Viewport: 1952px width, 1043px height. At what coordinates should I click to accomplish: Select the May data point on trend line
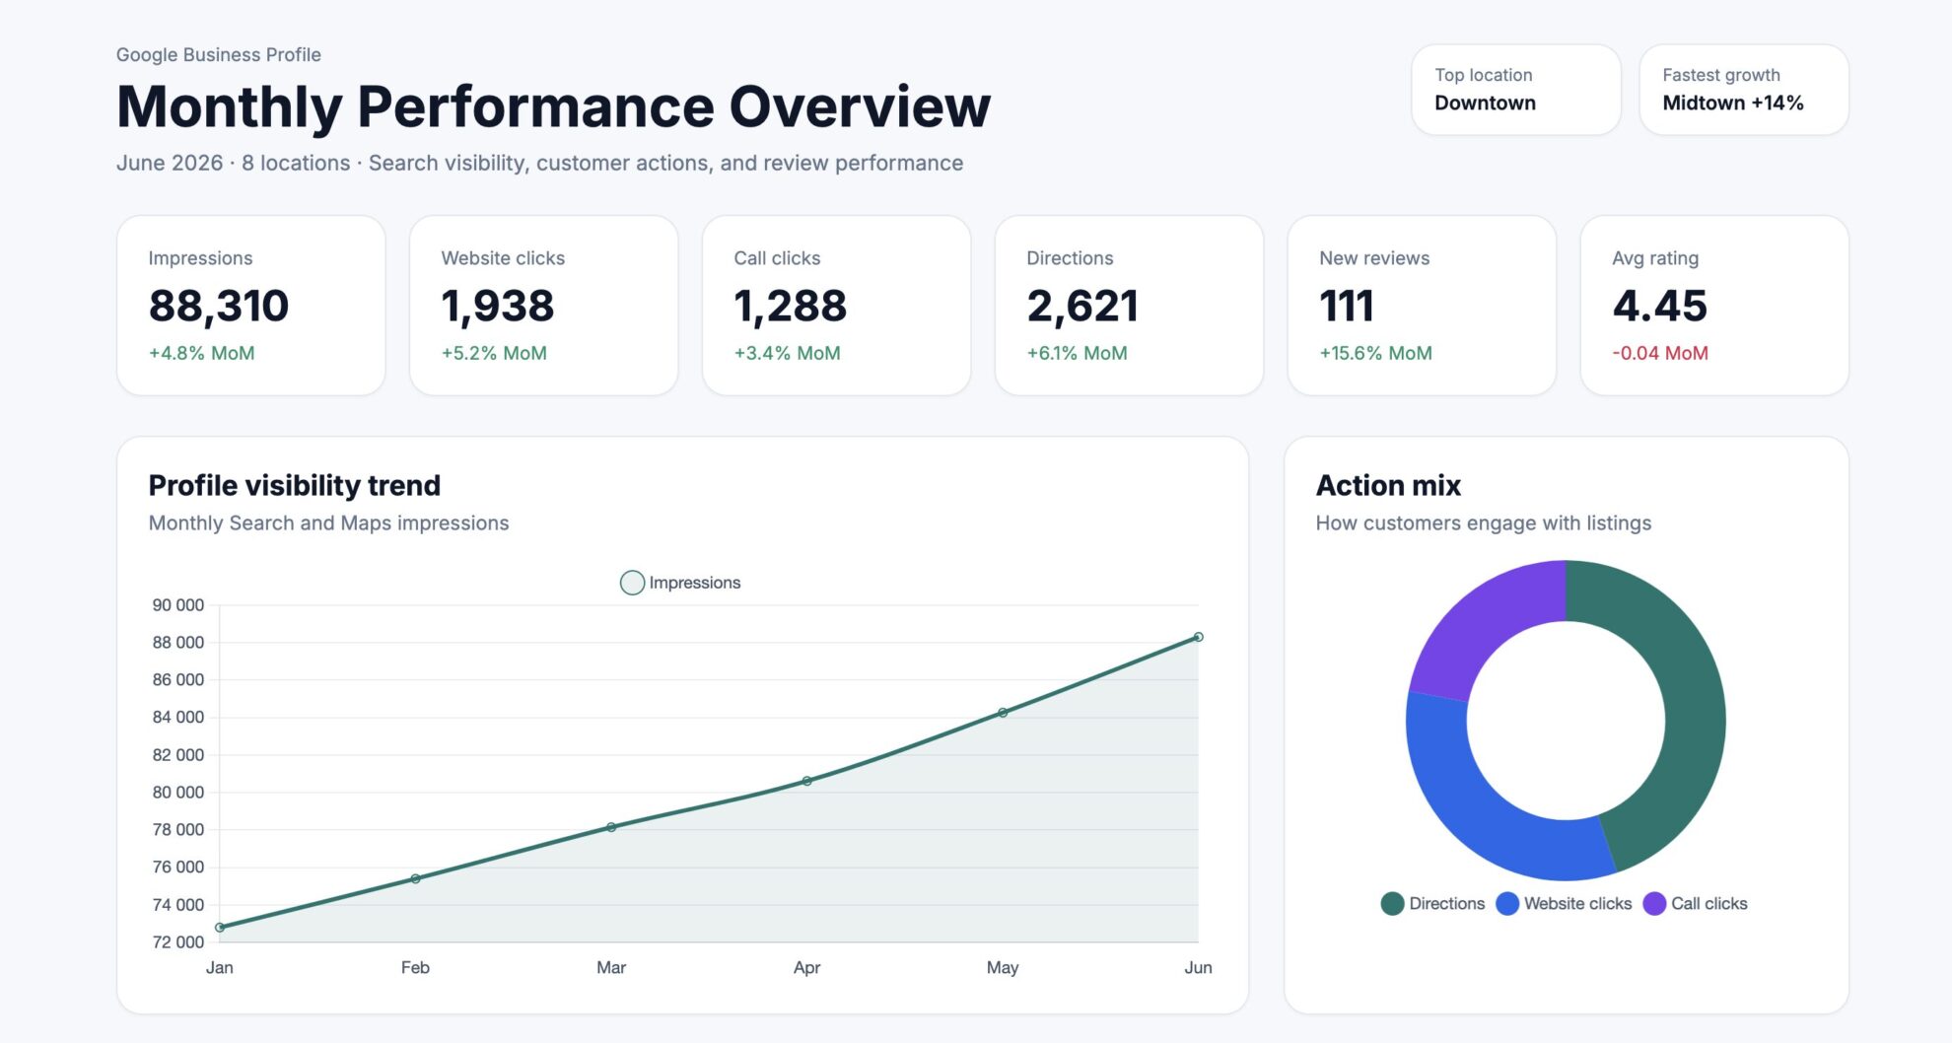pos(1003,713)
